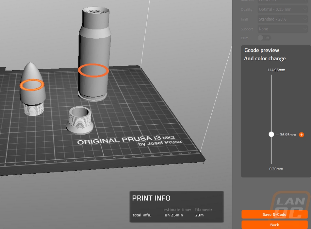Click the 0.20mm minimum height label
The width and height of the screenshot is (311, 229).
coord(276,169)
